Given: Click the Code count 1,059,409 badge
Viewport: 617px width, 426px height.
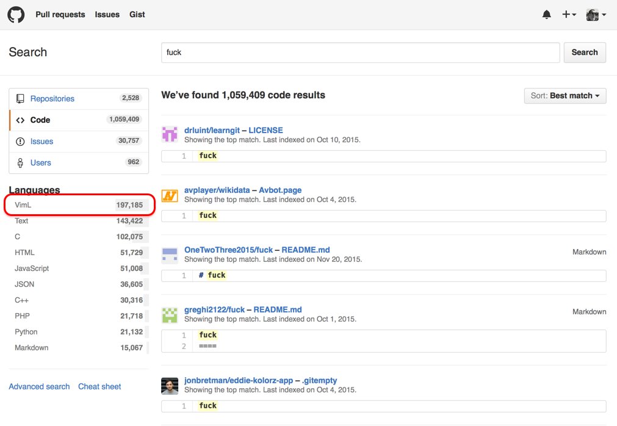Looking at the screenshot, I should 124,119.
